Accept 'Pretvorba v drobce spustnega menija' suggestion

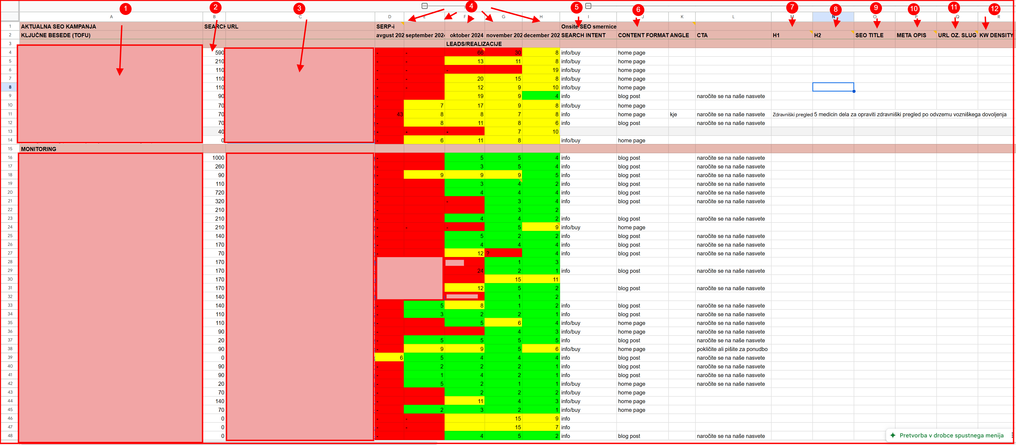951,435
